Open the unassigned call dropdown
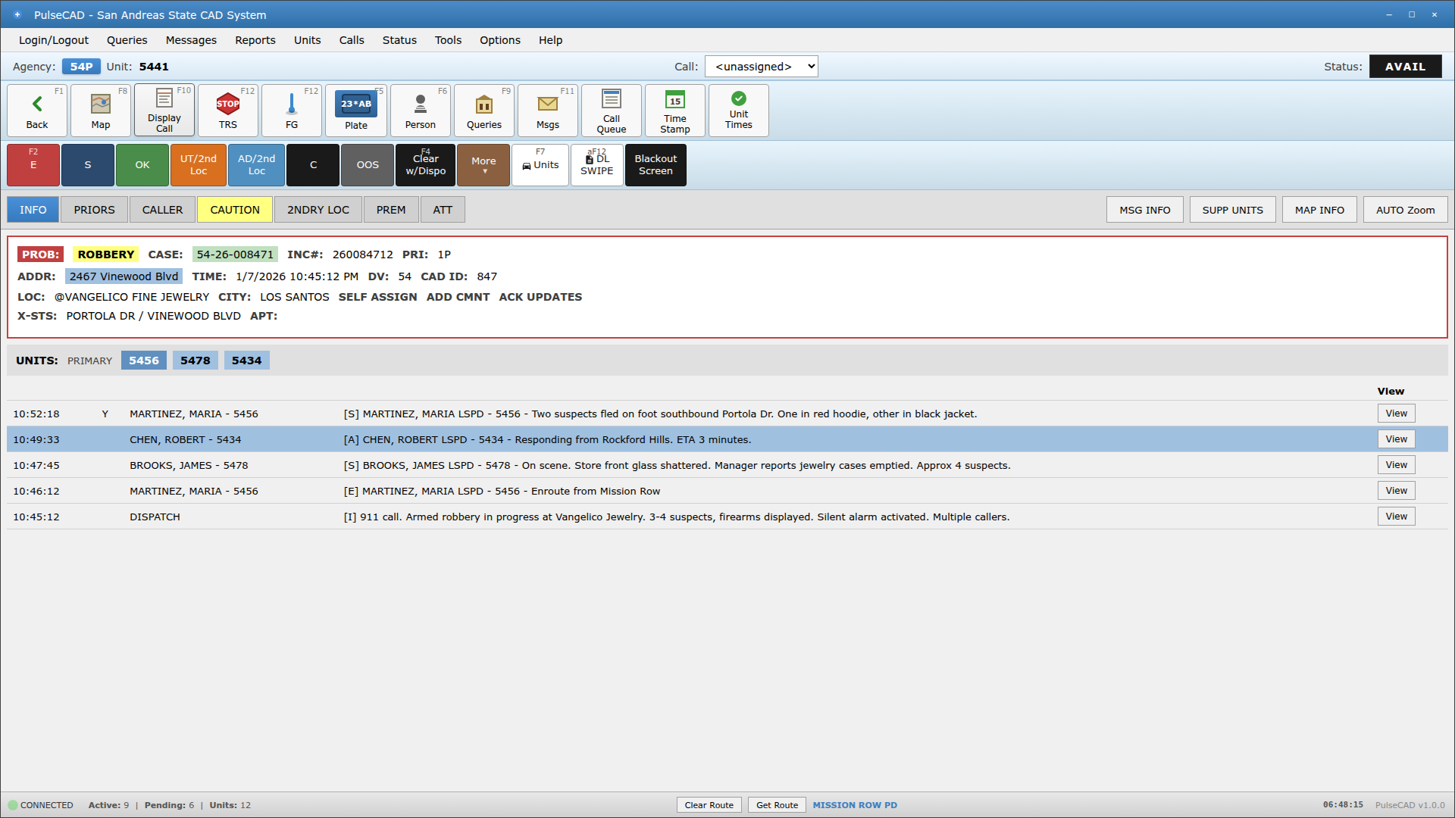Screen dimensions: 1455x818 coord(761,66)
